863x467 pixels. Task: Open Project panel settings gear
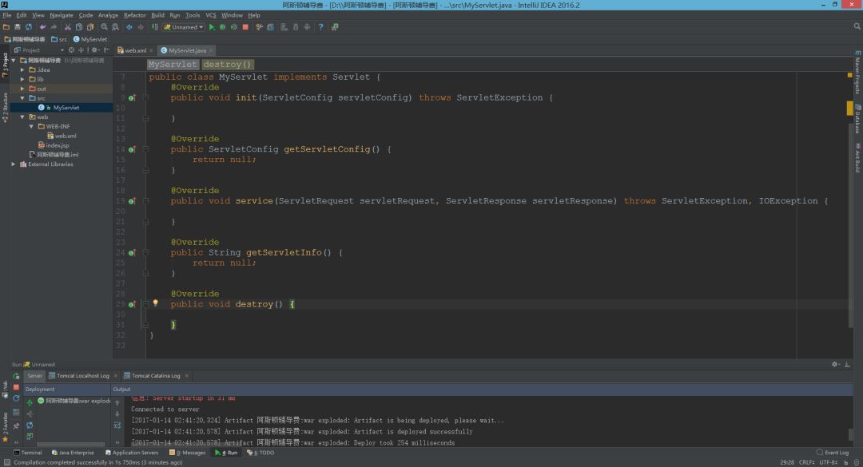pos(94,50)
